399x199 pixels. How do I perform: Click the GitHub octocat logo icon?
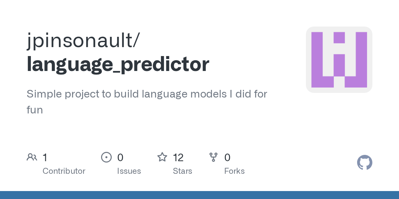coord(365,163)
